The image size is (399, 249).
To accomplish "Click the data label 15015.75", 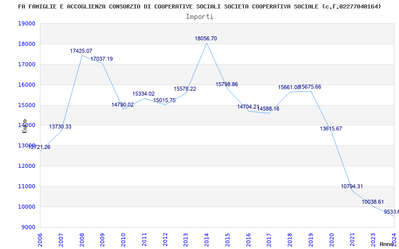I will click(165, 101).
